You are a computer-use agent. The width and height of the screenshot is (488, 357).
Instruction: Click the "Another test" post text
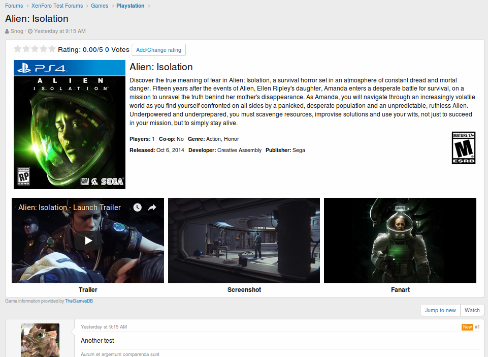[x=97, y=341]
